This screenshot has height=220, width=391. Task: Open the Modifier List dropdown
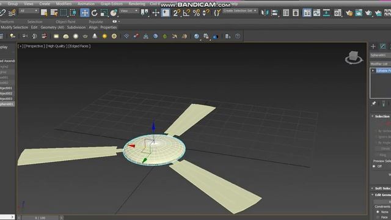[381, 64]
